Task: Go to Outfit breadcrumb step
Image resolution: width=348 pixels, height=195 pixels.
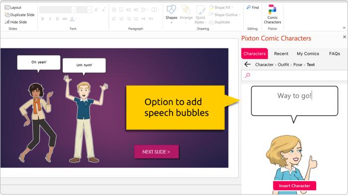Action: [x=283, y=65]
